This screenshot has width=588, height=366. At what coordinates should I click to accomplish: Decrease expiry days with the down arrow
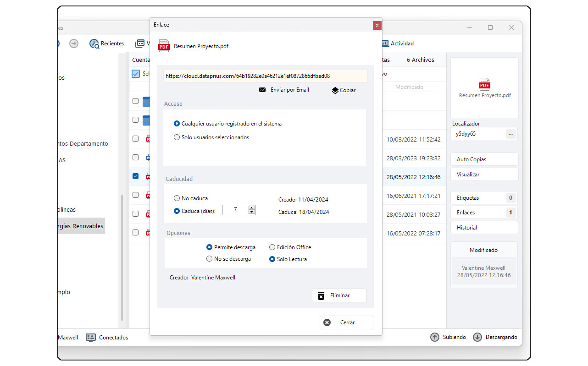251,212
